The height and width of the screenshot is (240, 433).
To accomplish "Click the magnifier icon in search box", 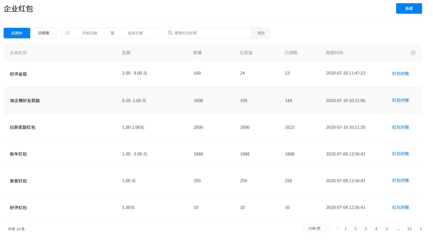I will pos(170,33).
